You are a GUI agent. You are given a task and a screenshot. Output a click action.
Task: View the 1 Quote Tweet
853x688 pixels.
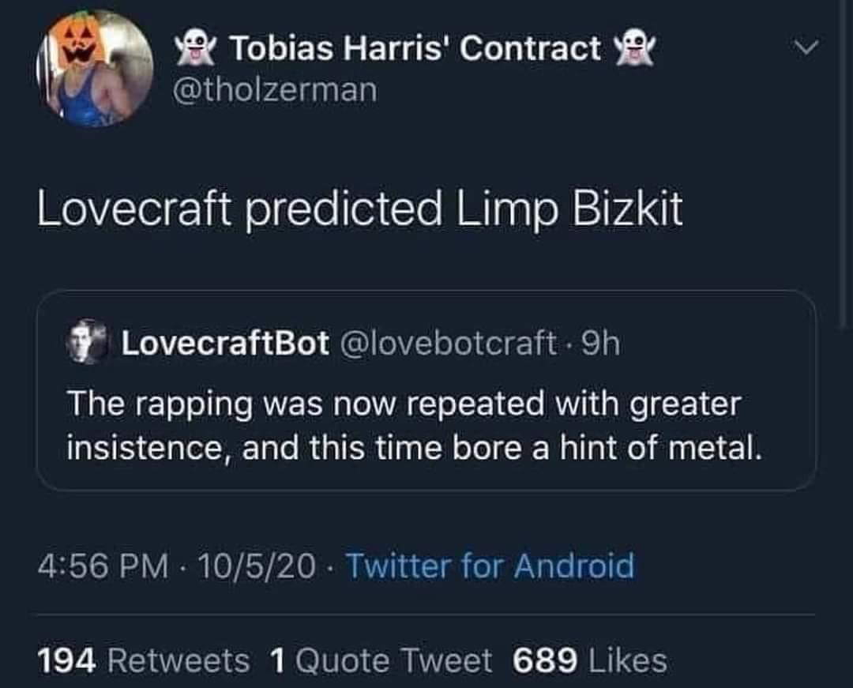coord(381,660)
